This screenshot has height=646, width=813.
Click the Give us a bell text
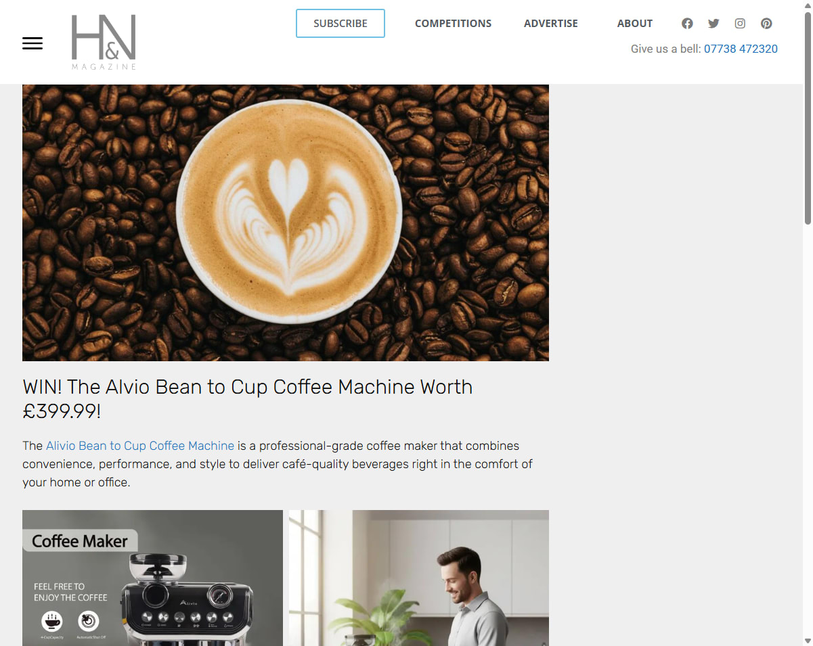665,49
